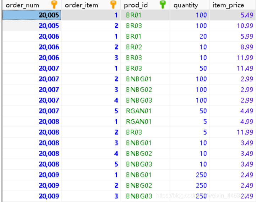Screen dimensions: 256x202
Task: Select quantity cell 20
Action: 190,36
